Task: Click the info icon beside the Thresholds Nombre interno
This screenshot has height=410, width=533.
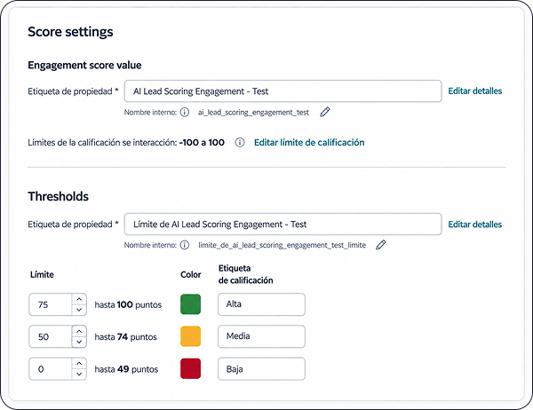Action: pos(185,245)
